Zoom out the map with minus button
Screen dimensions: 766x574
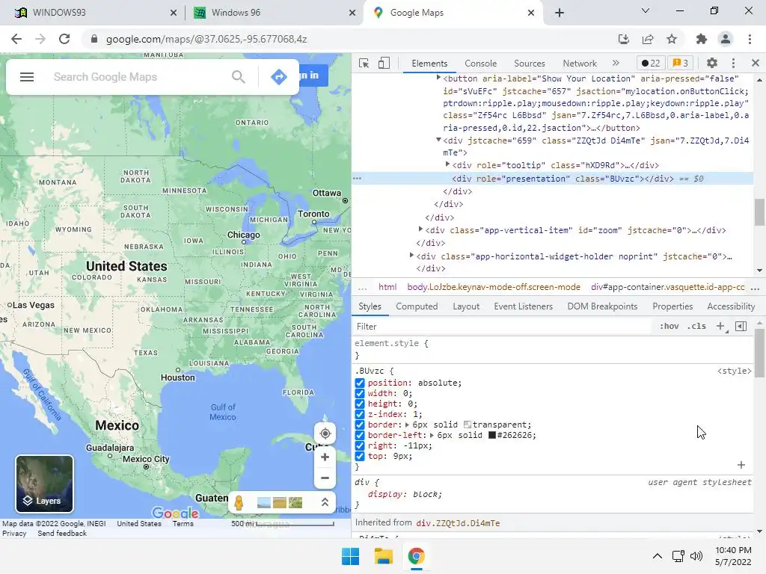325,478
